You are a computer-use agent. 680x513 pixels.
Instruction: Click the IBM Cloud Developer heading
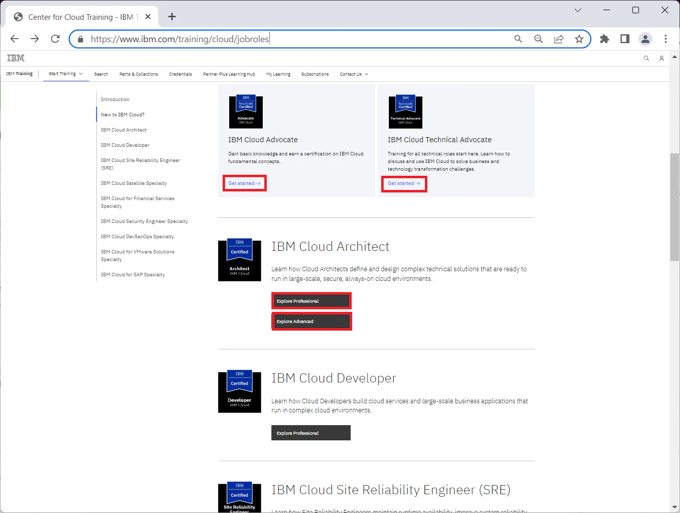[334, 378]
